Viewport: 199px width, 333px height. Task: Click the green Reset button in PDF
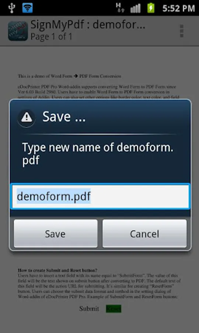(x=114, y=309)
